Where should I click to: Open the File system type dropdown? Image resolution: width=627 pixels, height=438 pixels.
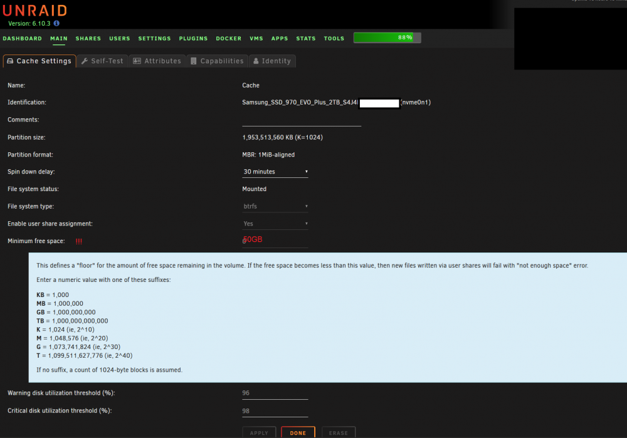[275, 207]
